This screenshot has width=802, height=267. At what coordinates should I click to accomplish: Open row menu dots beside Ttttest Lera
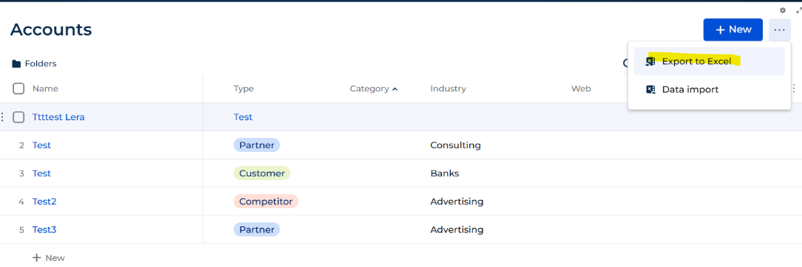[2, 117]
